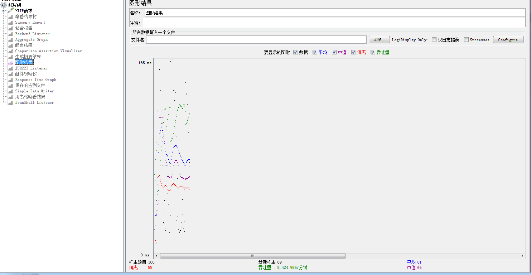Click the 样本数目 100 value
Viewport: 531px width, 275px height.
point(151,262)
